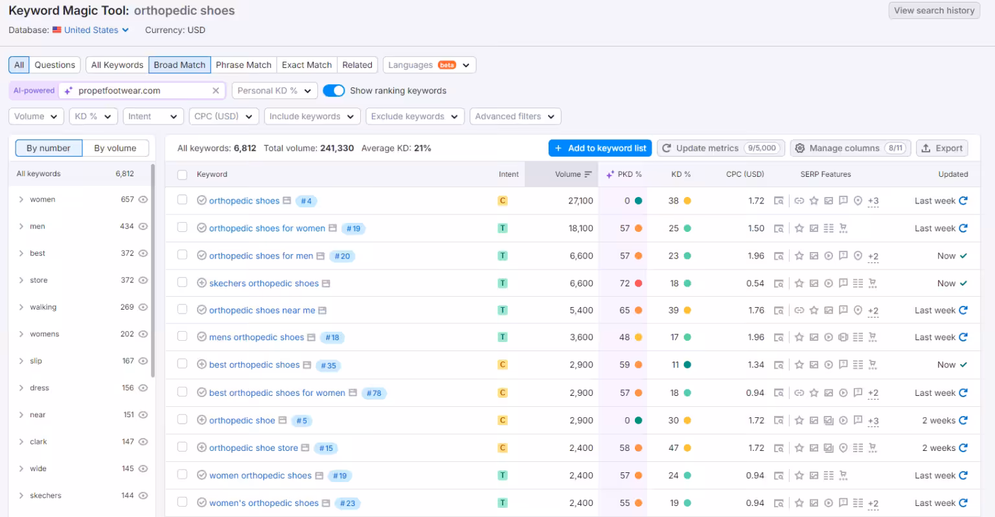995x517 pixels.
Task: Select the Exact Match tab
Action: (x=307, y=65)
